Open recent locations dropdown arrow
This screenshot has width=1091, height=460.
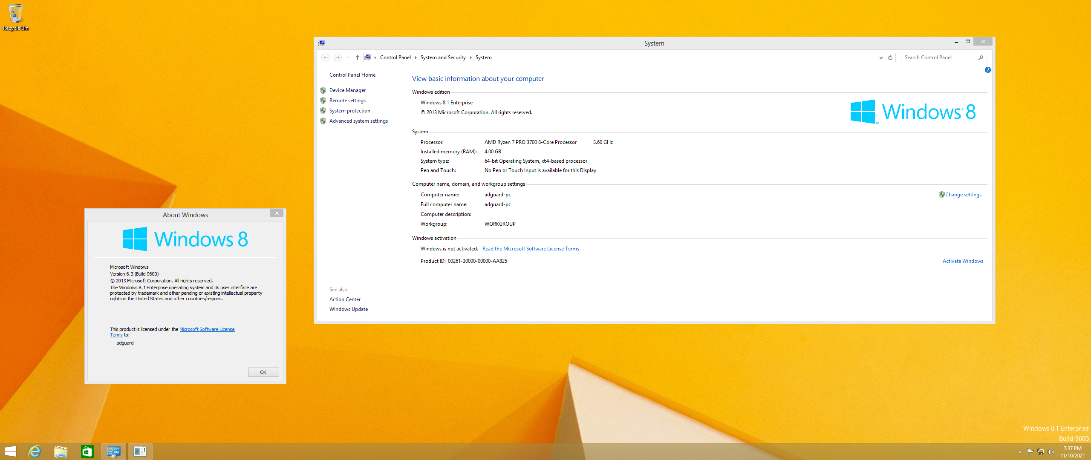click(348, 57)
